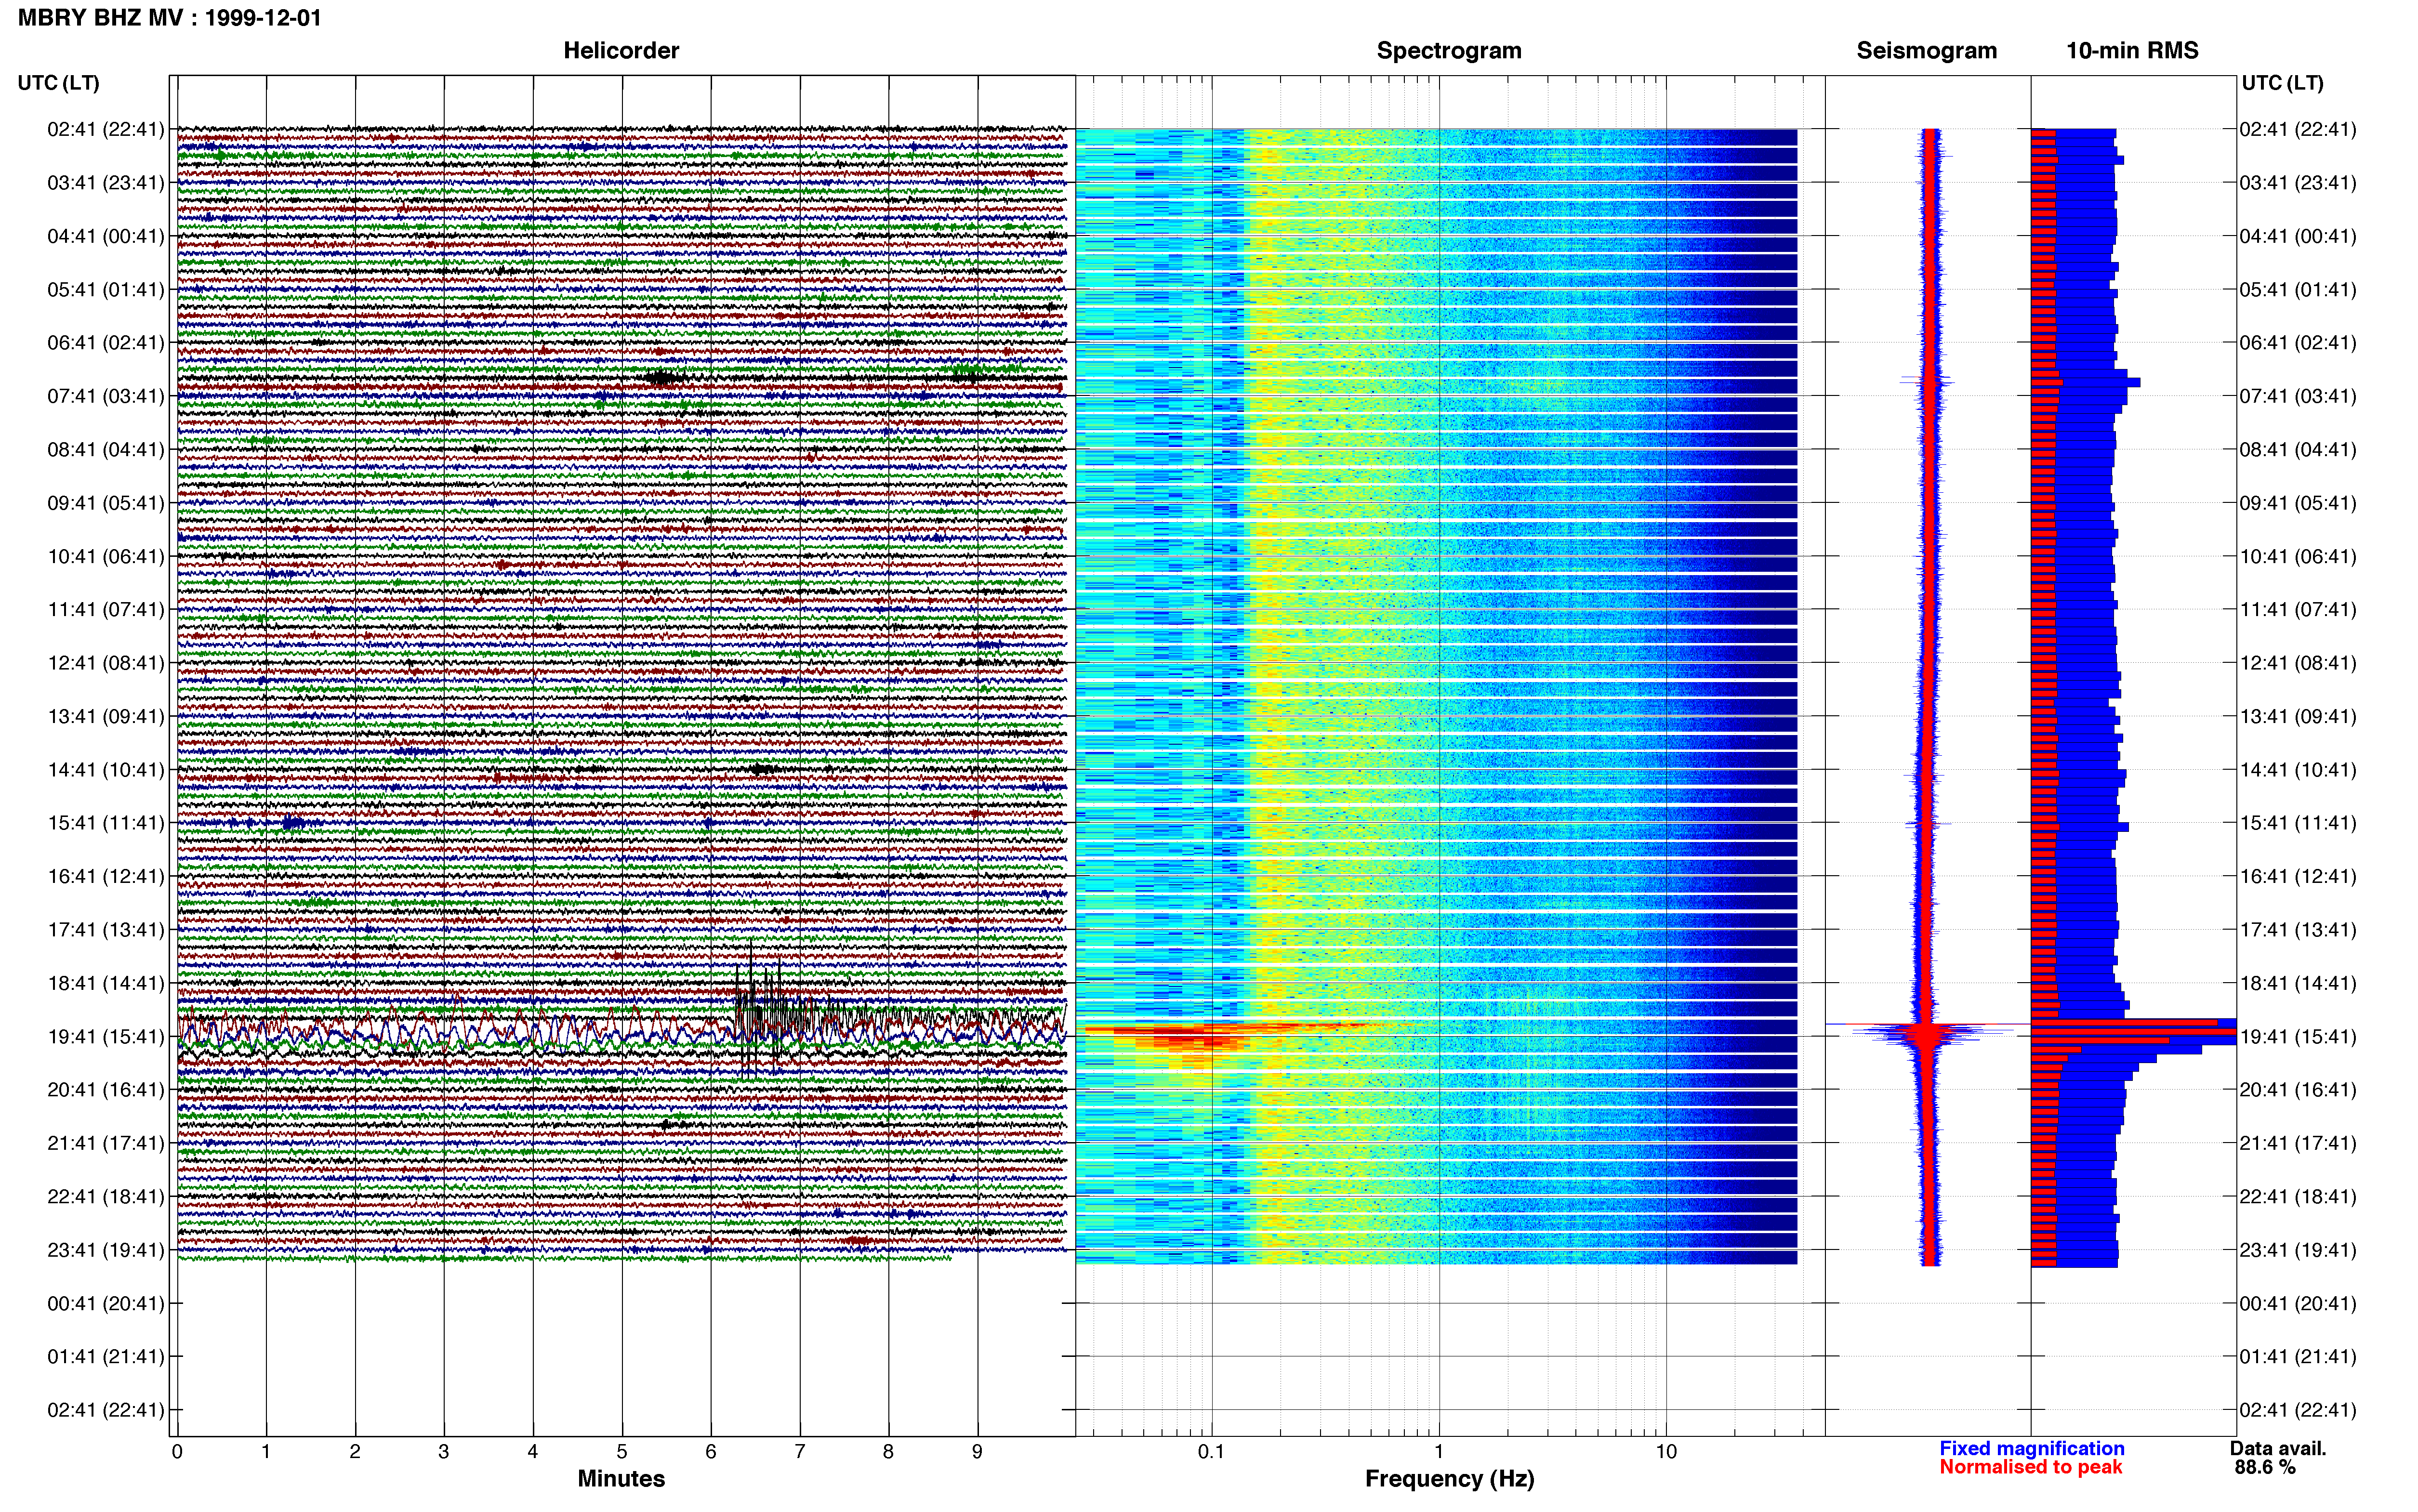This screenshot has height=1512, width=2418.
Task: Click helicorder time label 23:41 (19:41)
Action: click(x=105, y=1249)
